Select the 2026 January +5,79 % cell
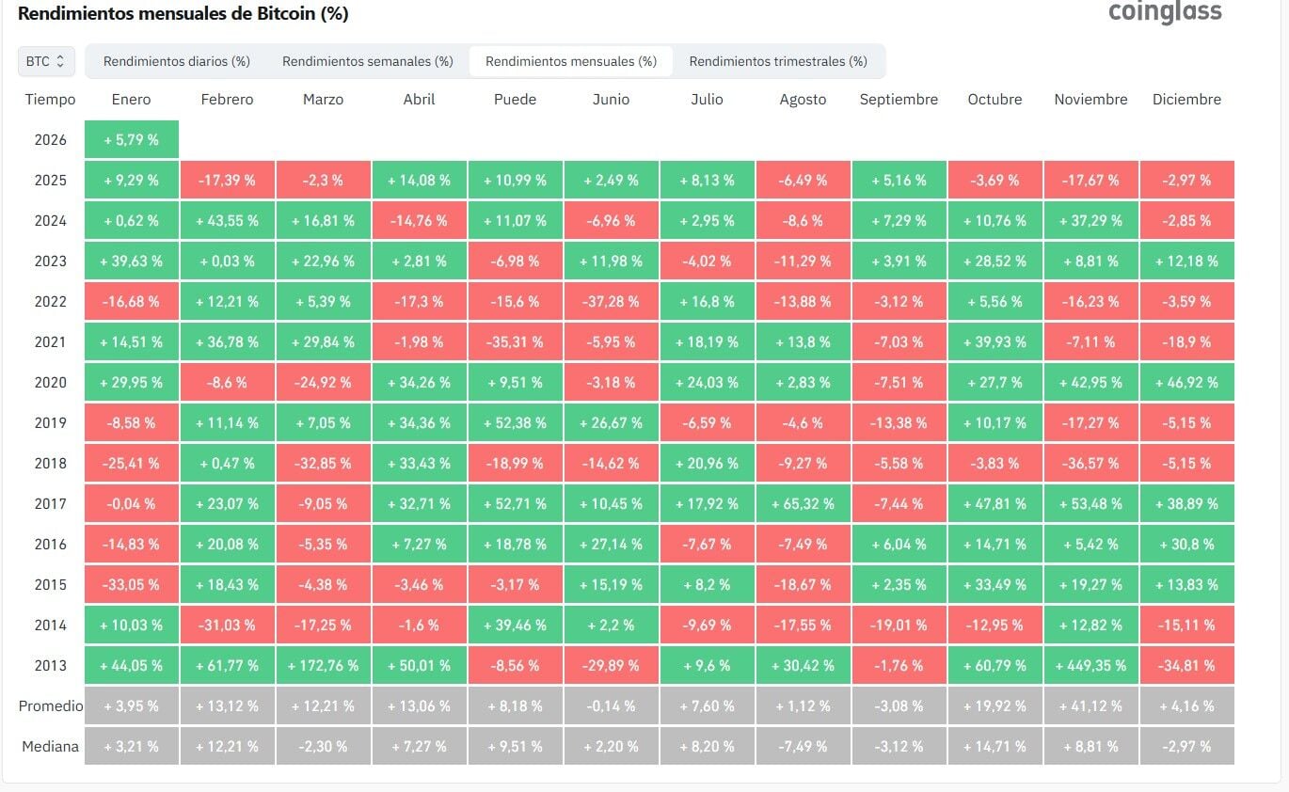Image resolution: width=1289 pixels, height=792 pixels. coord(131,139)
